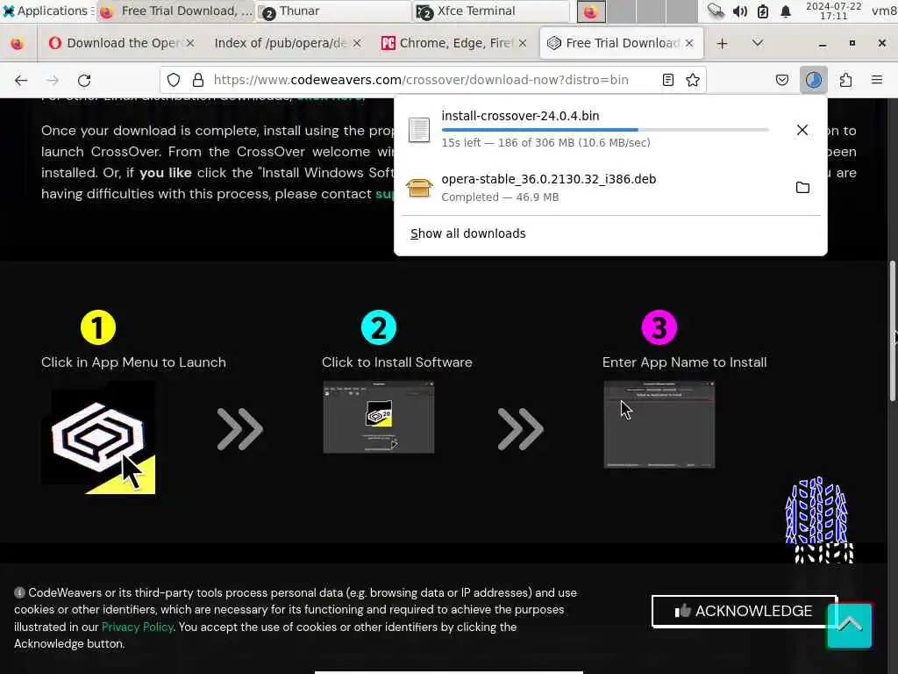Click the cookie notice info icon
898x674 pixels.
click(x=19, y=592)
